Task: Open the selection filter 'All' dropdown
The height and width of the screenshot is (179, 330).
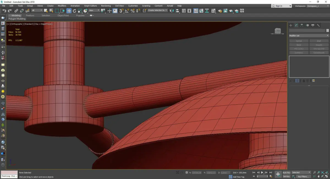Action: point(37,10)
